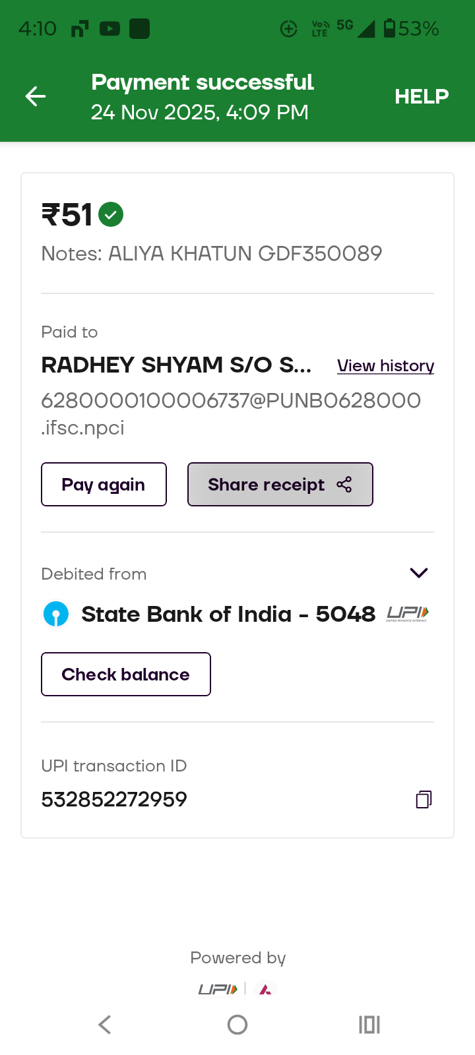Tap the State Bank of India logo
Image resolution: width=475 pixels, height=1055 pixels.
pyautogui.click(x=56, y=615)
